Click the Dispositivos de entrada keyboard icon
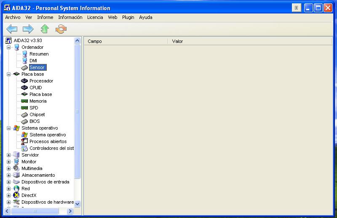 [x=16, y=182]
